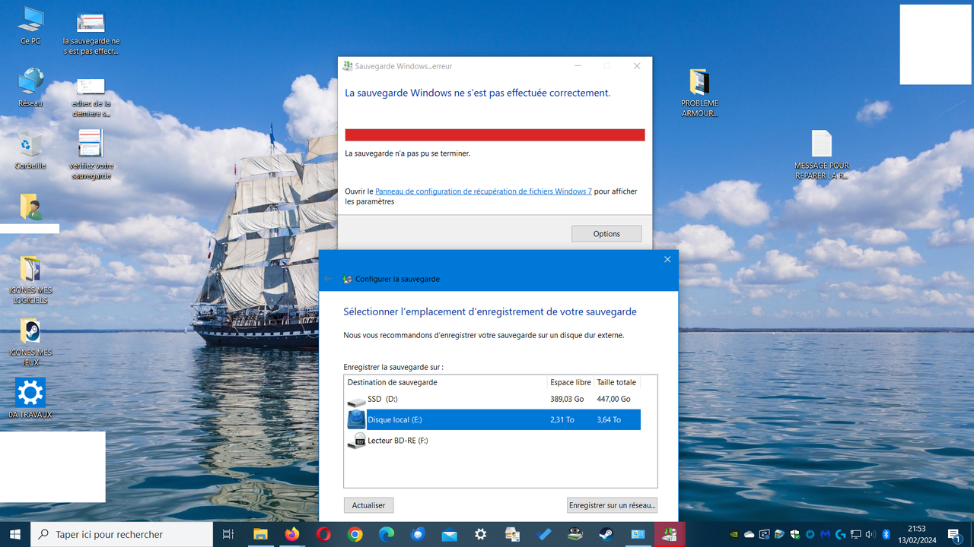Launch Google Chrome from the taskbar
974x547 pixels.
coord(355,535)
